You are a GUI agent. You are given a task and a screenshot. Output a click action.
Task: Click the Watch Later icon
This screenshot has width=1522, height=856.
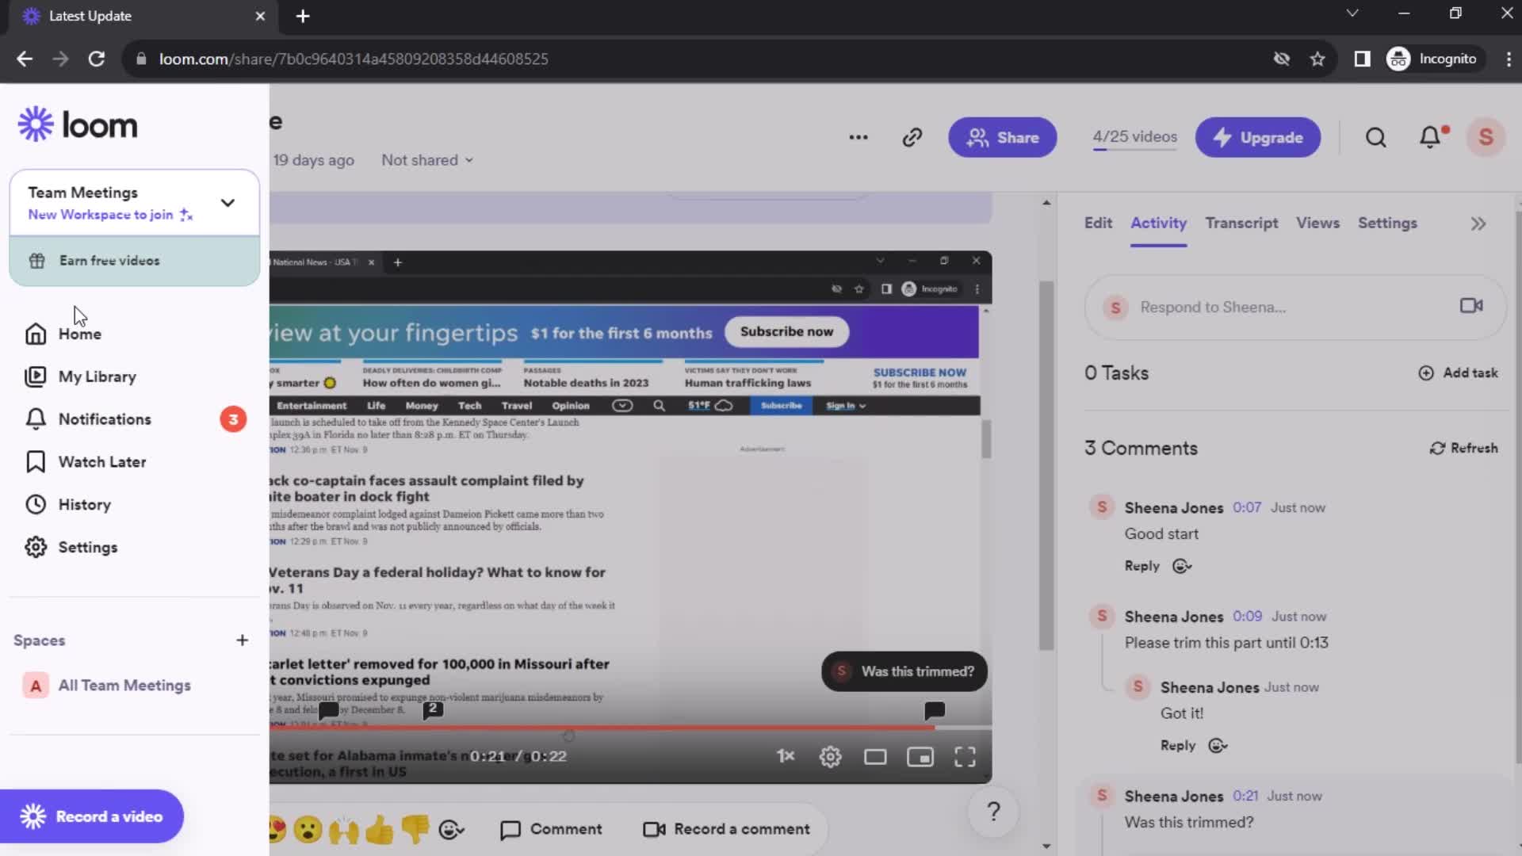36,461
